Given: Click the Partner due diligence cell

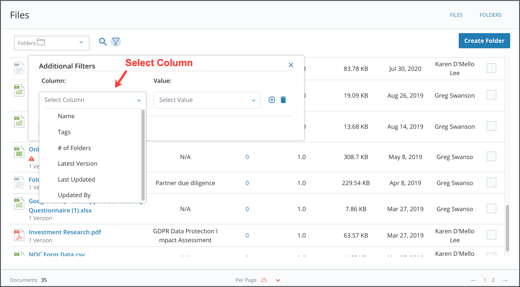Looking at the screenshot, I should (x=185, y=183).
